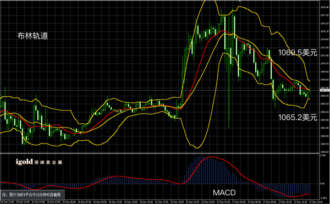Click the 1071.80 price axis label
The height and width of the screenshot is (204, 330).
click(x=324, y=56)
